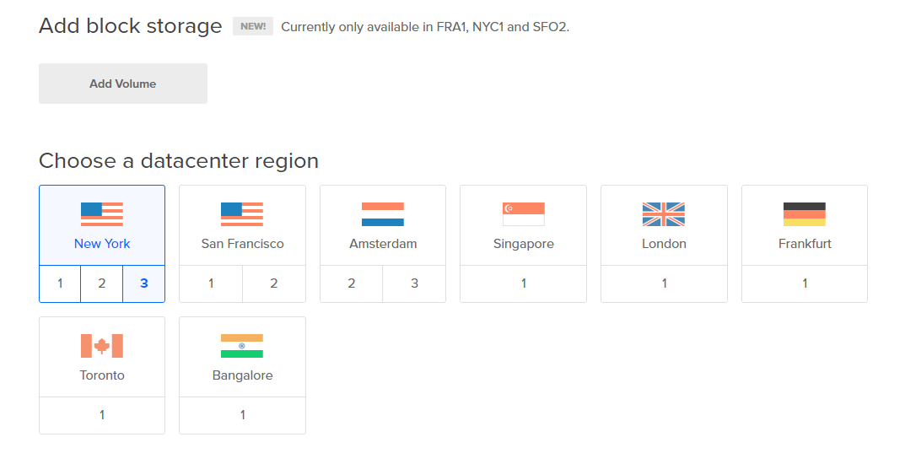Click the New York US flag icon
The height and width of the screenshot is (475, 905).
[102, 214]
